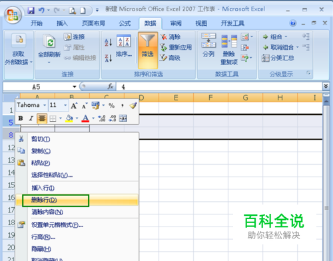Sort ascending A to Z
Screen dimensions: 333x261
109,42
